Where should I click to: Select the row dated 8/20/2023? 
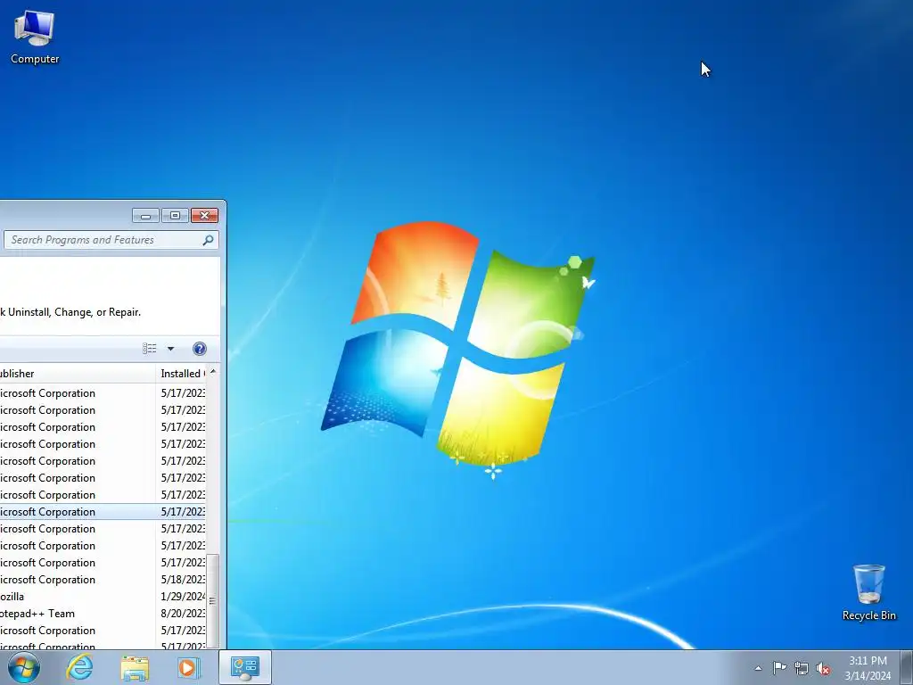click(103, 614)
